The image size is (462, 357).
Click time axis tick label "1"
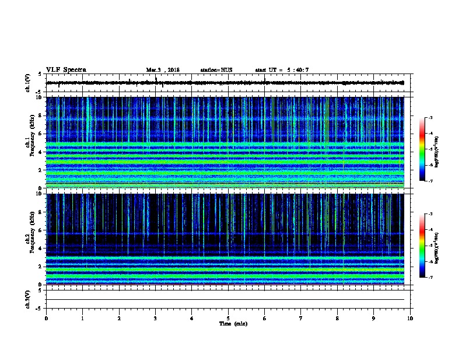click(x=82, y=318)
